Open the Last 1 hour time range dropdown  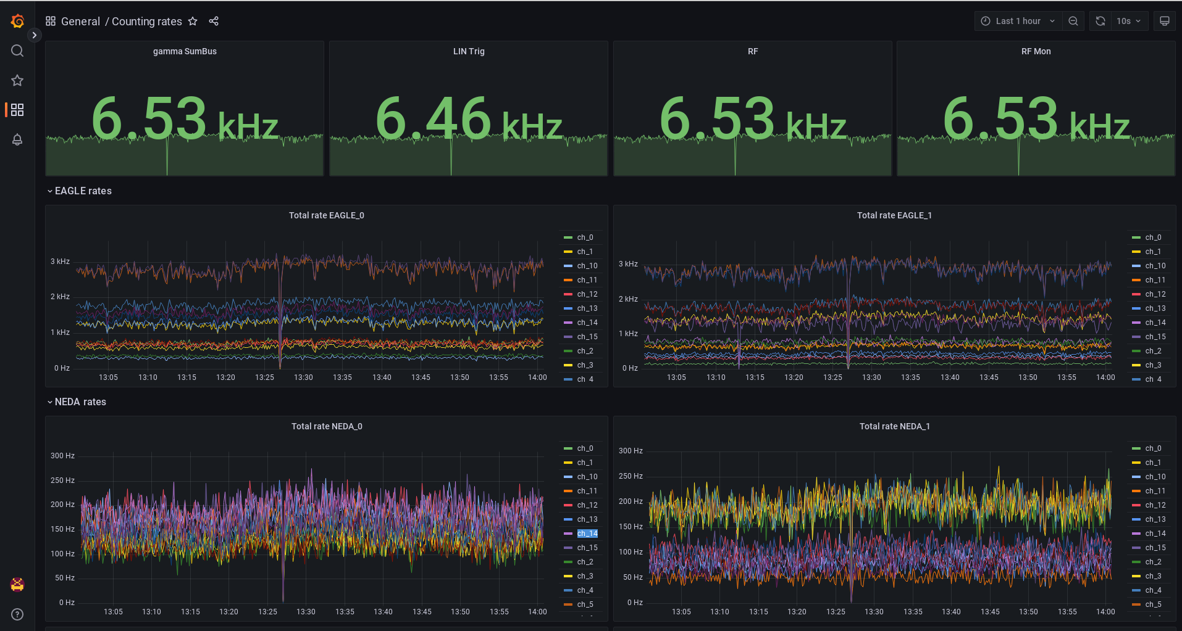point(1017,20)
